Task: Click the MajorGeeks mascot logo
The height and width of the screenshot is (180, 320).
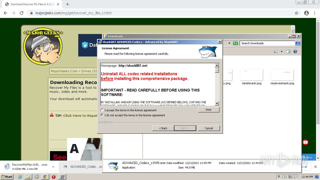Action: 43,47
